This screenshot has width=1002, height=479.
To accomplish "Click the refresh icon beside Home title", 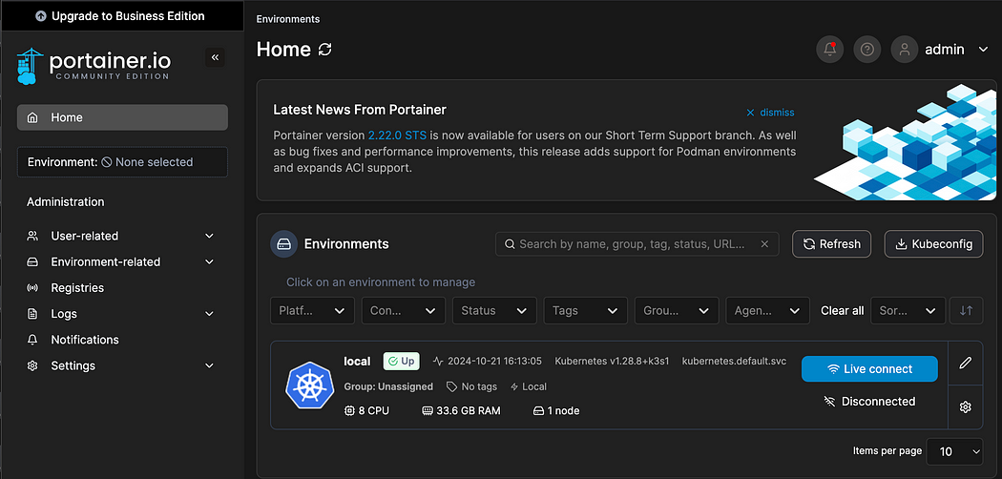I will [325, 50].
